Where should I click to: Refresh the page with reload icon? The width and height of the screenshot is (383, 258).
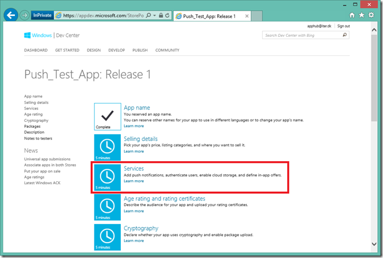click(x=167, y=15)
